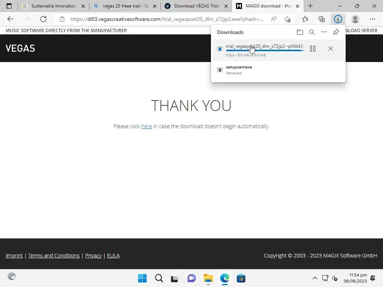Click the 'here' download link
Viewport: 383px width, 287px height.
click(x=147, y=126)
